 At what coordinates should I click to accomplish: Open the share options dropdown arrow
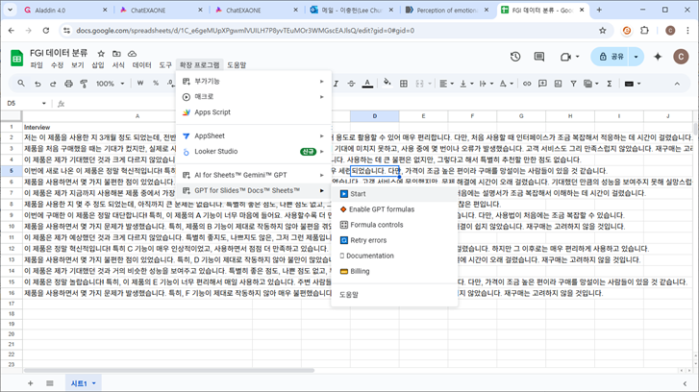point(637,57)
